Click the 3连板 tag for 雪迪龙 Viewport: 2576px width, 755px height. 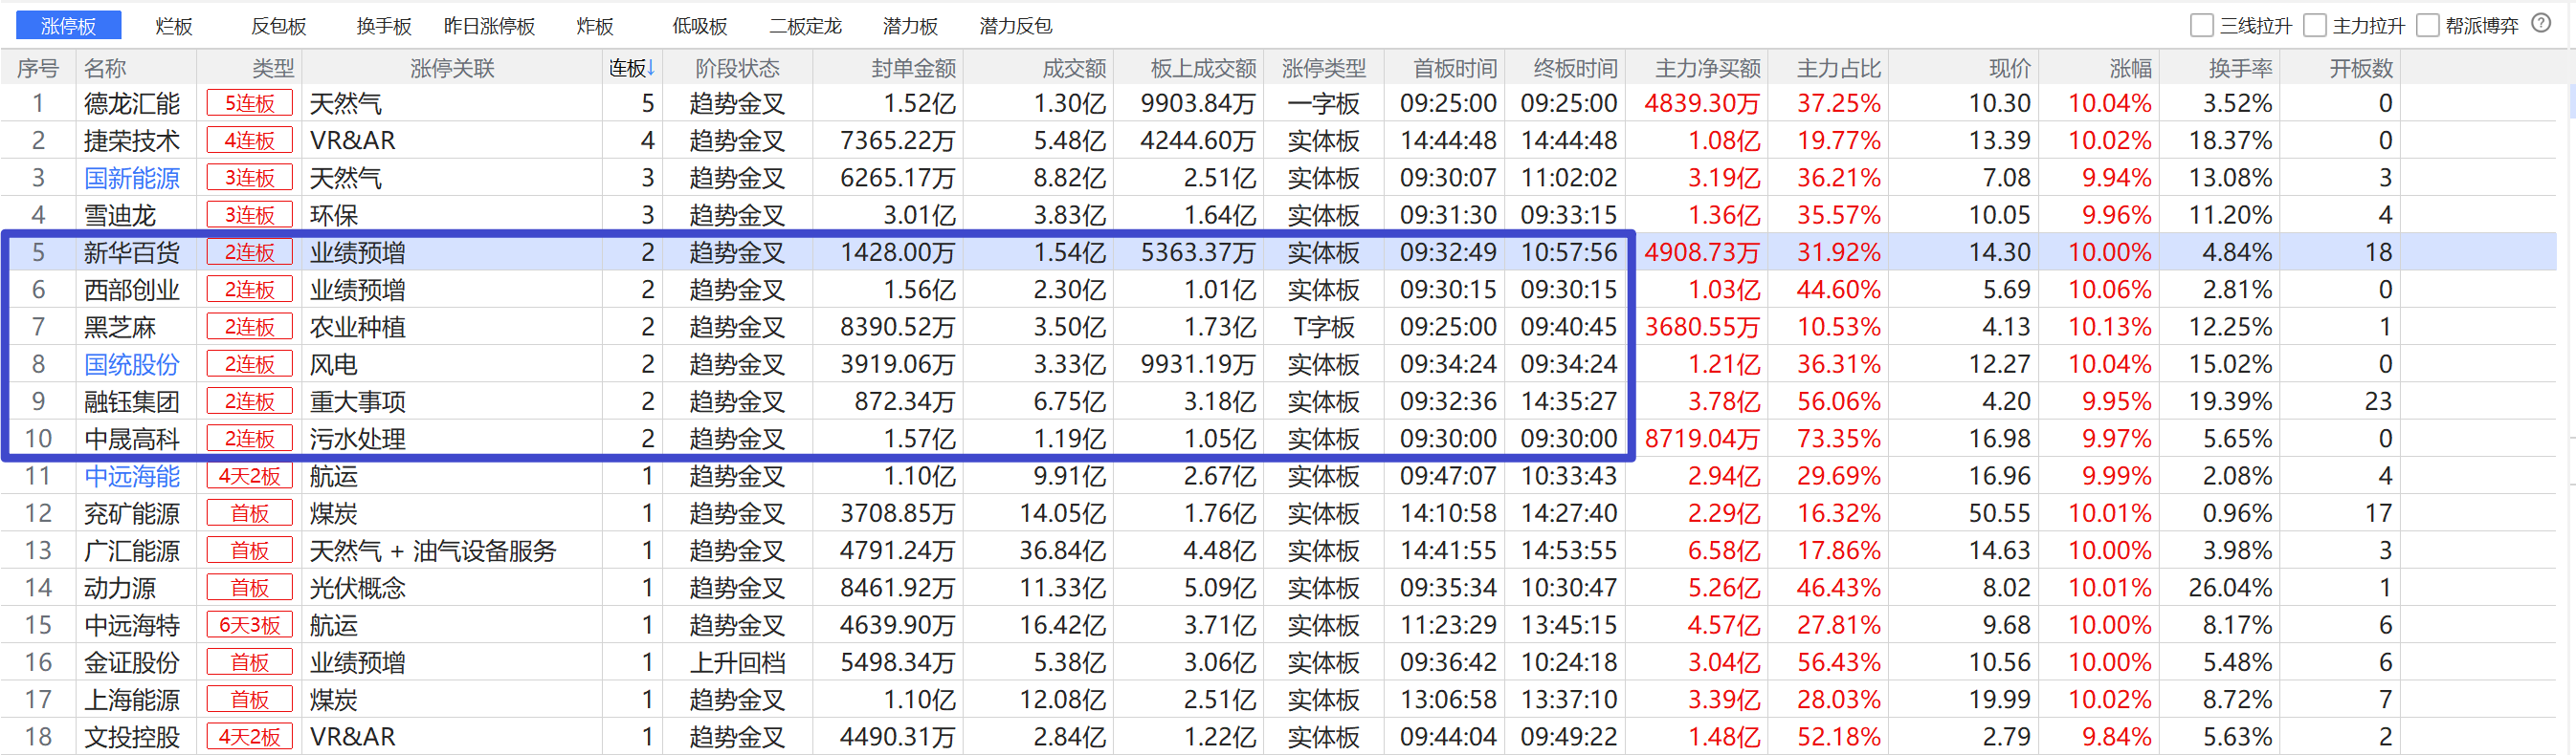pos(250,216)
